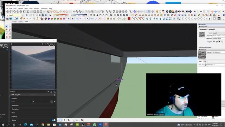Select the Eraser tool in left toolbar
Screen dimensions: 225x127
(9, 30)
